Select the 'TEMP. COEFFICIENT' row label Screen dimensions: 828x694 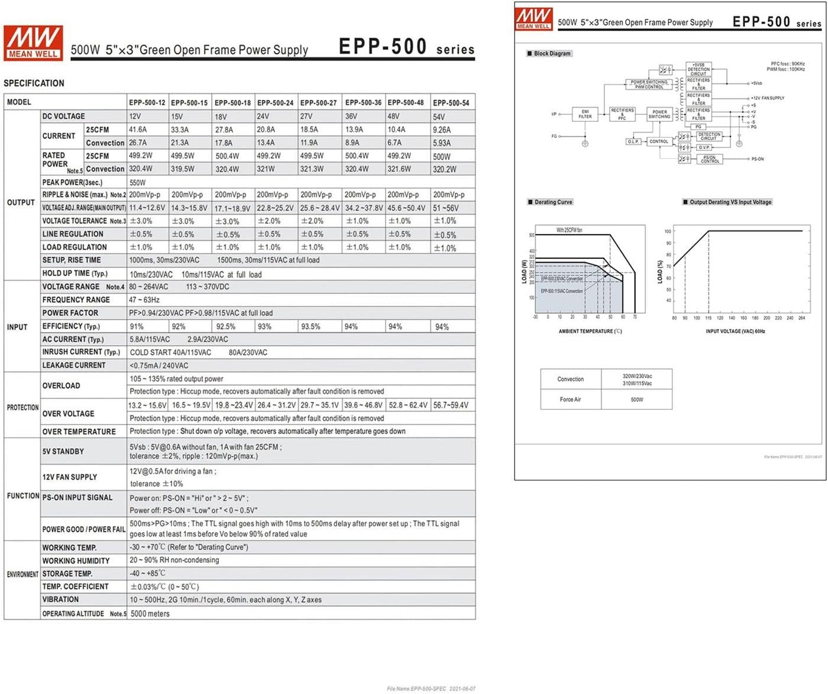75,586
